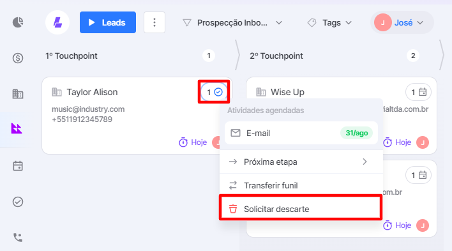
Task: Open Wise Up calendar activity badge
Action: [418, 93]
